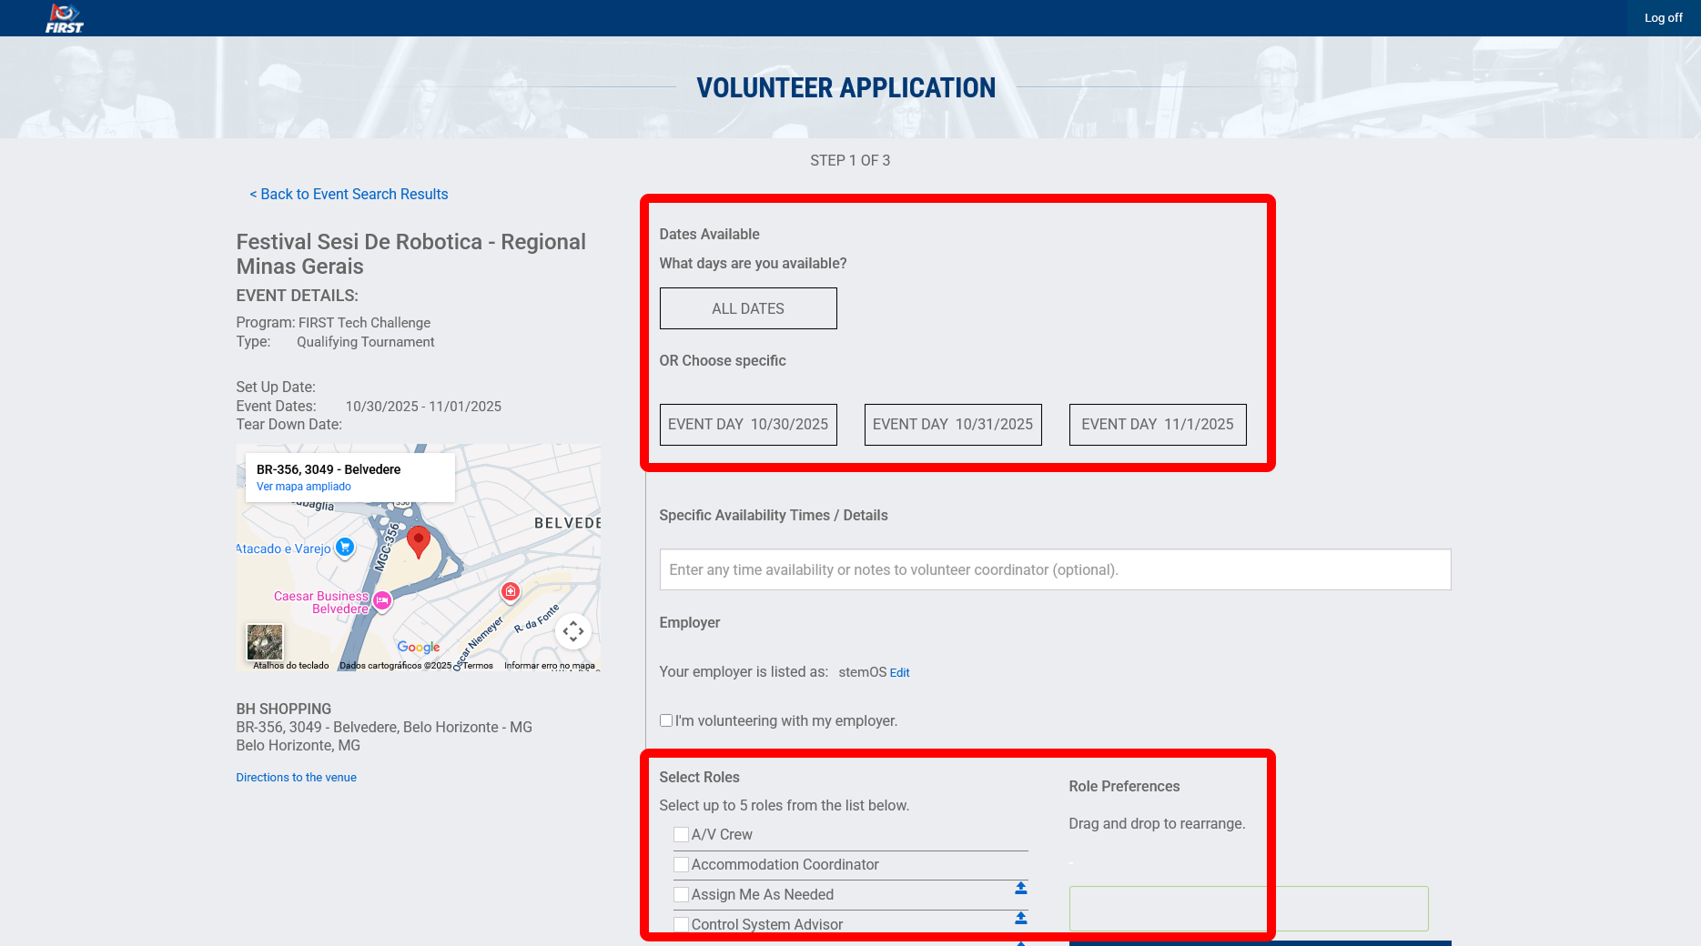Click upload icon beside Control System Advisor

(x=1020, y=919)
